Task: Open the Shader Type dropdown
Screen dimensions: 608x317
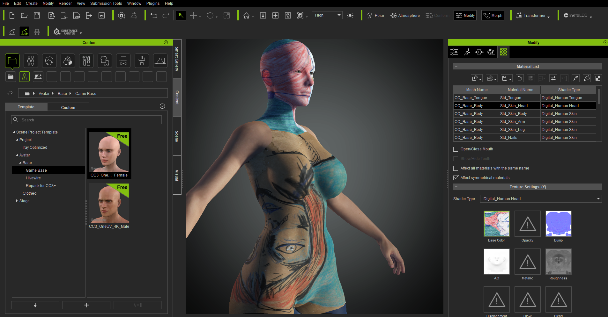Action: [x=541, y=199]
